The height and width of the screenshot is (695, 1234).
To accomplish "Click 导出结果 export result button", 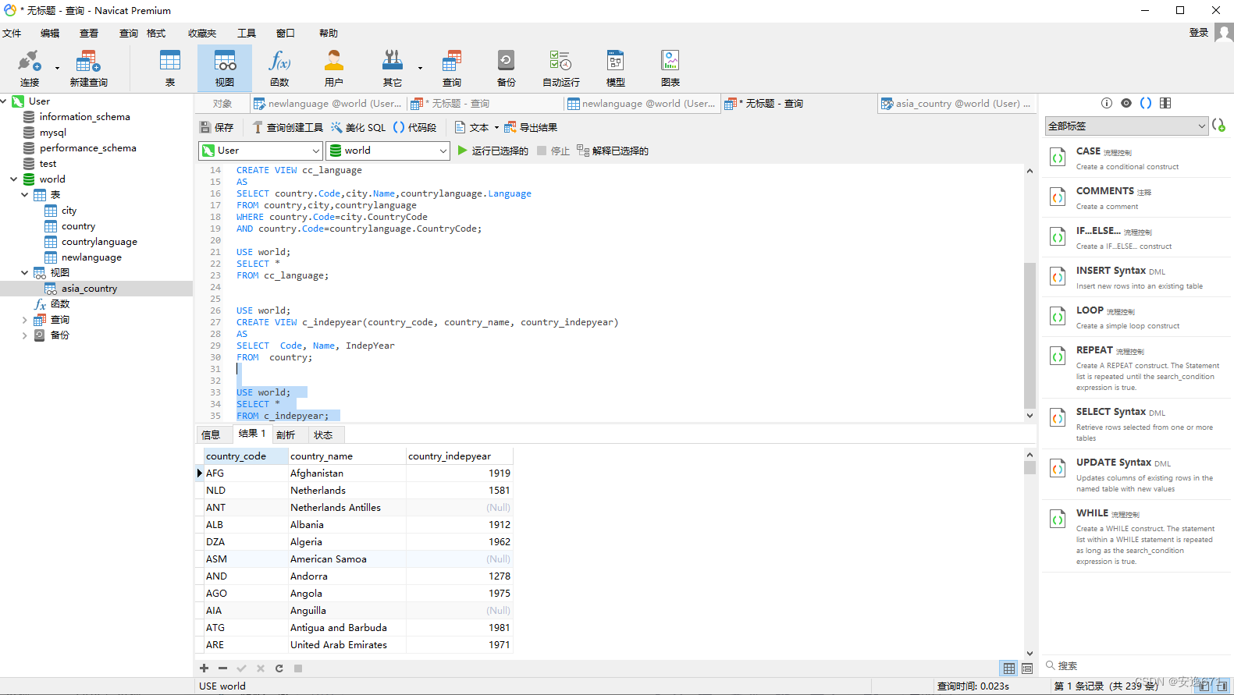I will point(531,127).
